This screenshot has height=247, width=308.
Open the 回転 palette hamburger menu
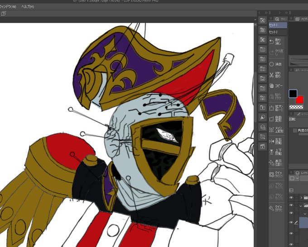[291, 114]
